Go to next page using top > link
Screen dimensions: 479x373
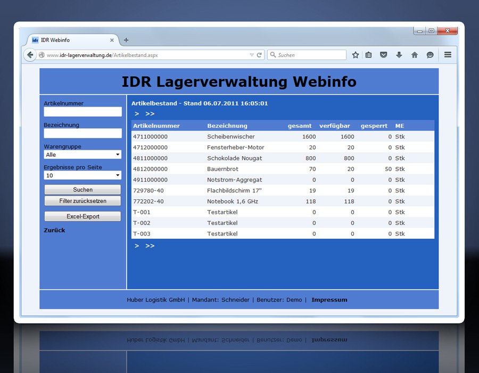click(137, 113)
